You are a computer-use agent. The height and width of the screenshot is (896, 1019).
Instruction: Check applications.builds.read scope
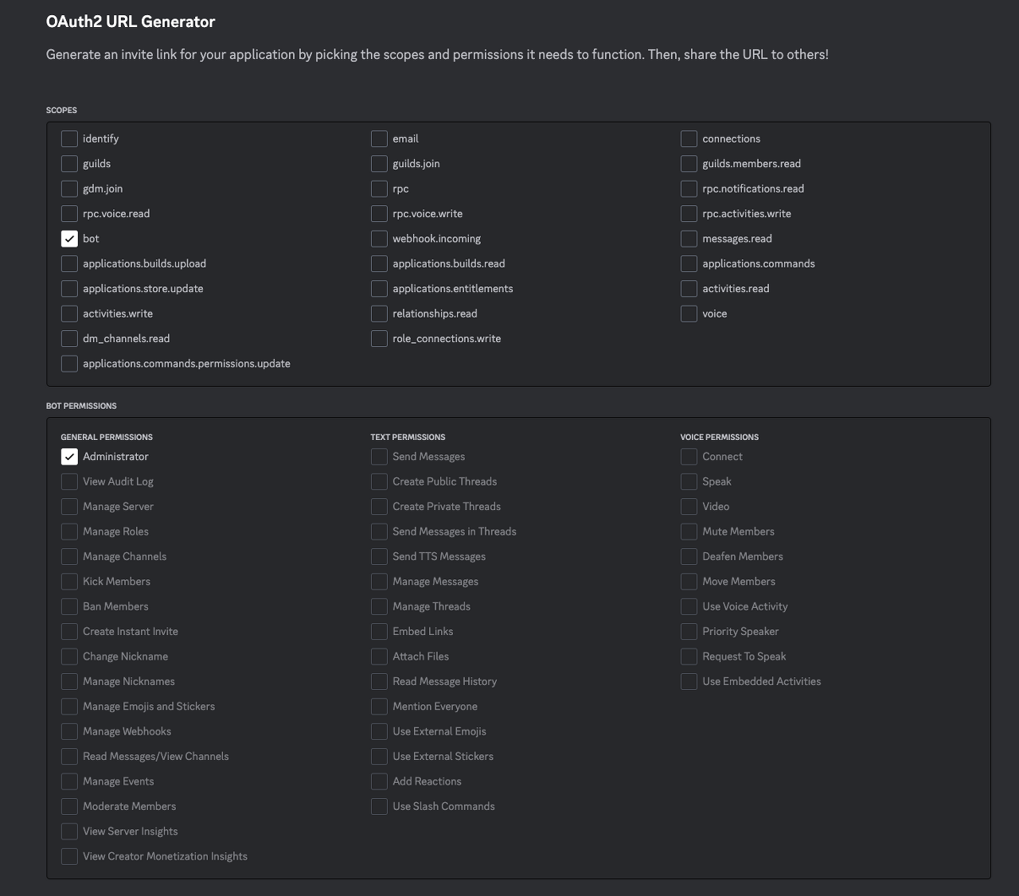tap(379, 263)
